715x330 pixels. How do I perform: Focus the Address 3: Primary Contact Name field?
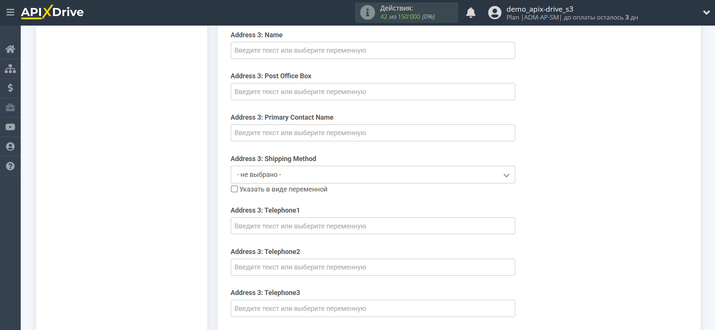[373, 133]
